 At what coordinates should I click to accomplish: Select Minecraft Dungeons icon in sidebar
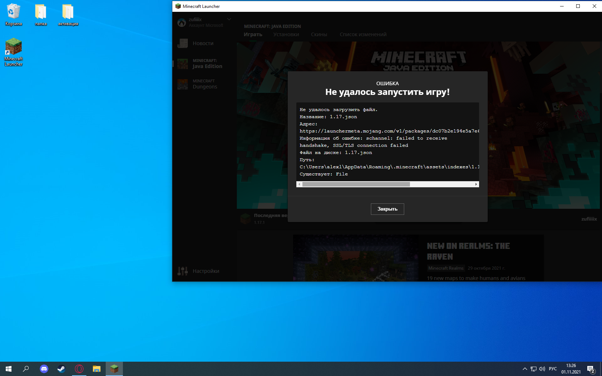pyautogui.click(x=183, y=84)
